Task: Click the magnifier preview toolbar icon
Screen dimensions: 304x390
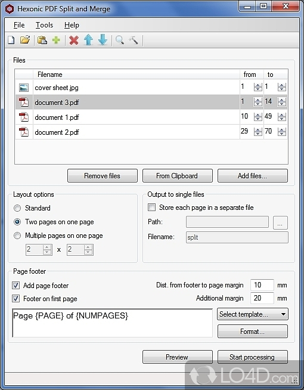Action: tap(120, 40)
